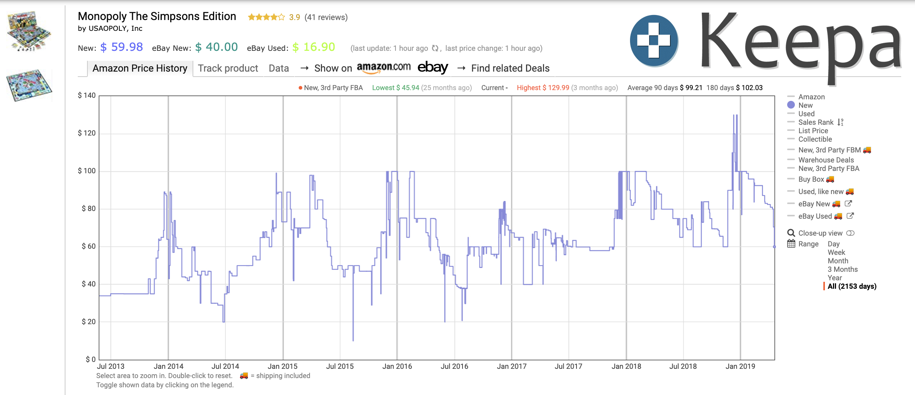
Task: Click the Highest $ 129.99 stat text
Action: pyautogui.click(x=543, y=88)
